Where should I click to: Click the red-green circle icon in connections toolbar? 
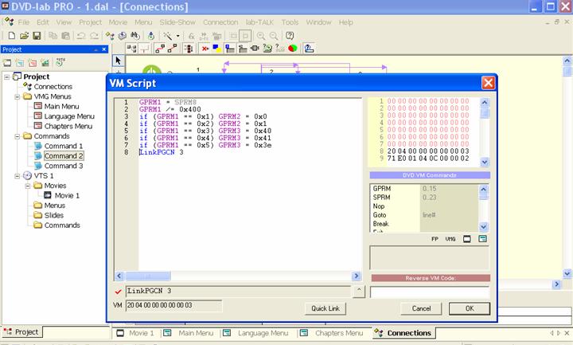[292, 49]
